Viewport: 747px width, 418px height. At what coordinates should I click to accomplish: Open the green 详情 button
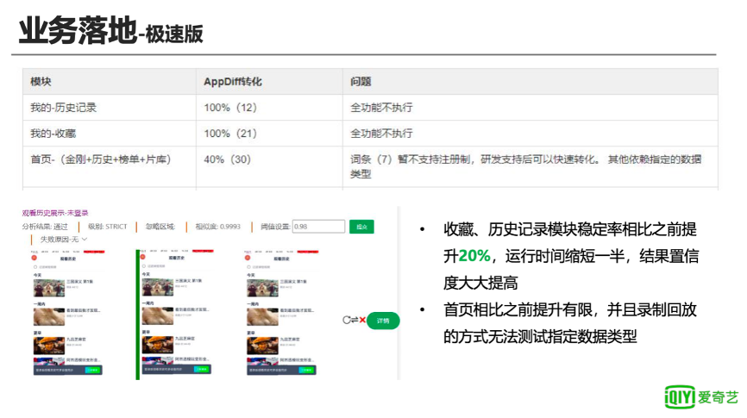coord(383,321)
